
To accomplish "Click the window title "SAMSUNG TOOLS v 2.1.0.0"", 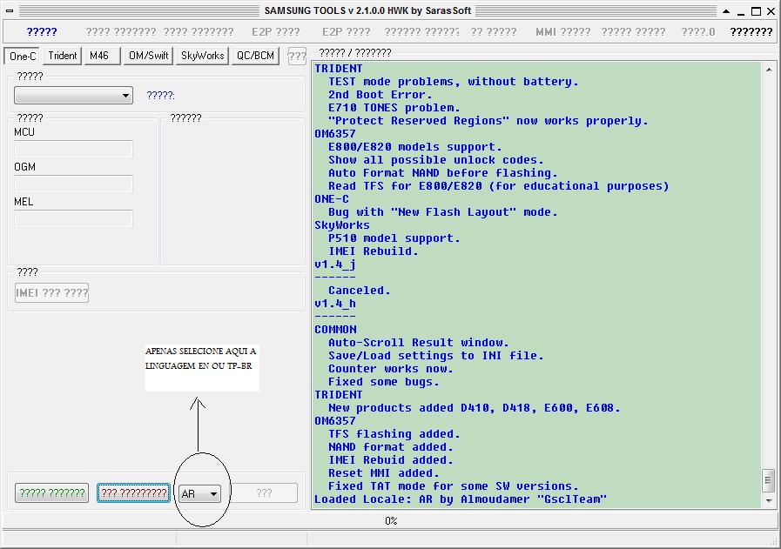I will pyautogui.click(x=367, y=10).
